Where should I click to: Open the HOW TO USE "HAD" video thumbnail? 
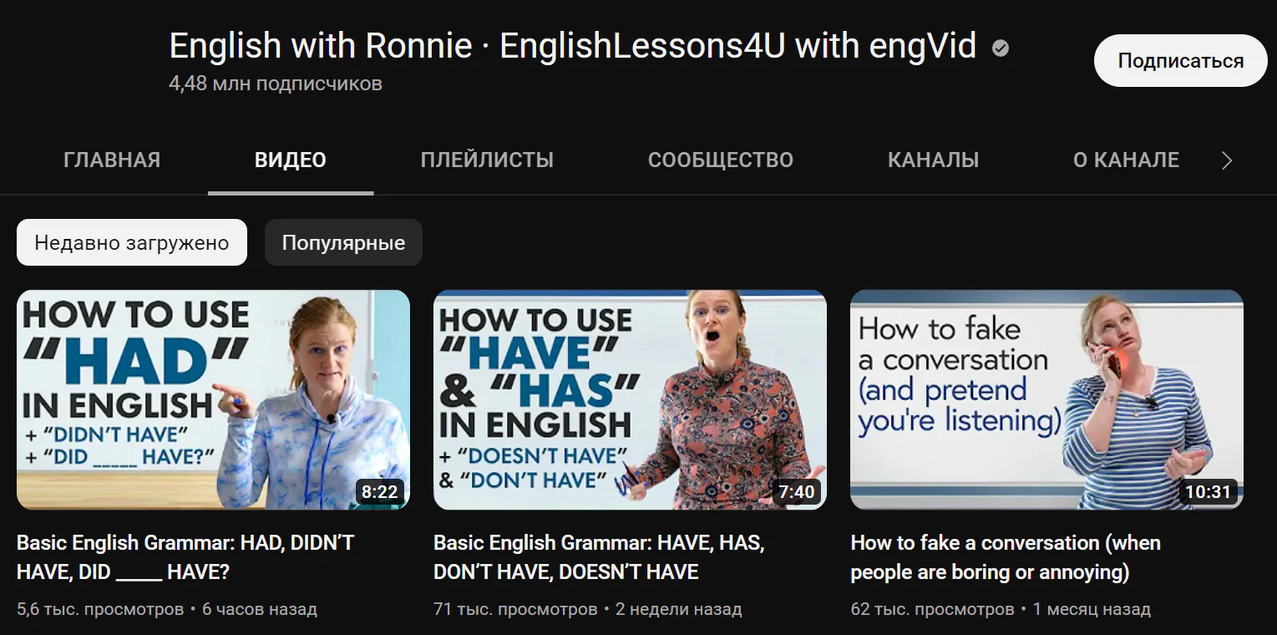(x=213, y=399)
